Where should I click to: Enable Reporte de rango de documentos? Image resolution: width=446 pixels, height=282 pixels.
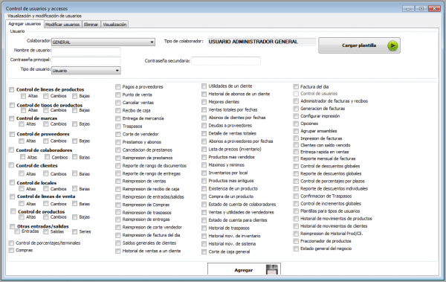(x=117, y=166)
